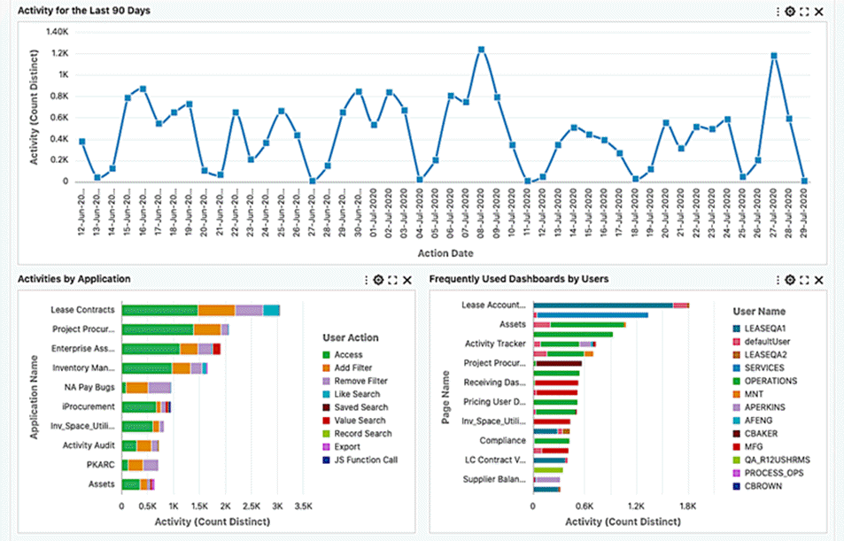Toggle PROCESS_OPS user legend entry

768,473
